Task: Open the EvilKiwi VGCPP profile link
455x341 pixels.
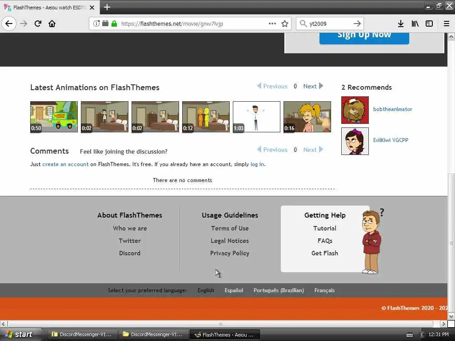Action: pos(391,140)
